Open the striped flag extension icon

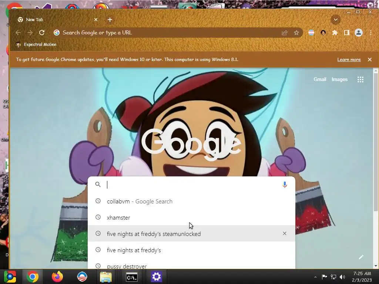point(311,33)
